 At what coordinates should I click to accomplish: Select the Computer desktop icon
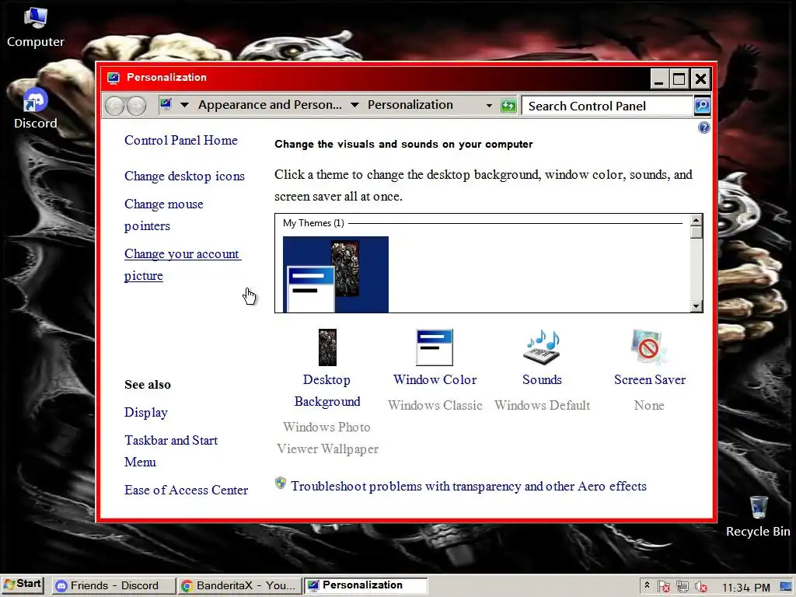36,27
